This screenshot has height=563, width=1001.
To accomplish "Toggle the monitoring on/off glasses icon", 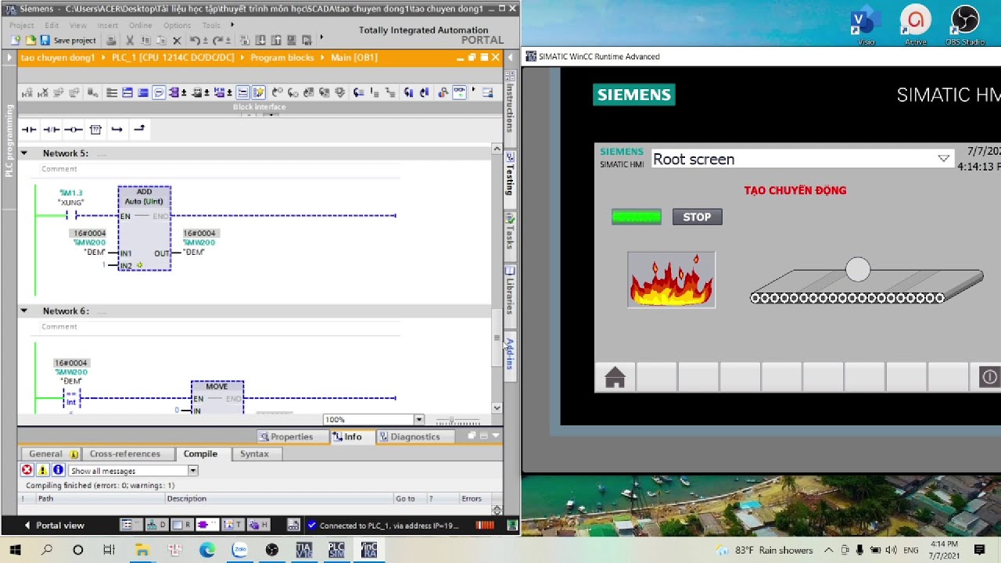I will click(x=459, y=92).
